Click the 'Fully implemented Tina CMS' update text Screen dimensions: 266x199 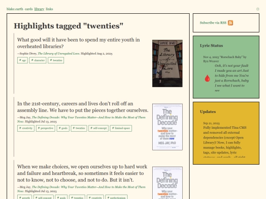[225, 142]
